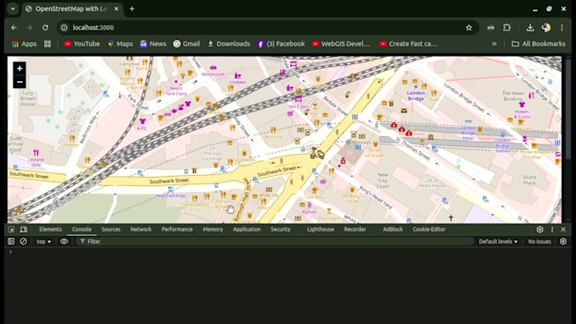The height and width of the screenshot is (324, 576).
Task: Open the Downloads bookmark
Action: click(x=229, y=44)
